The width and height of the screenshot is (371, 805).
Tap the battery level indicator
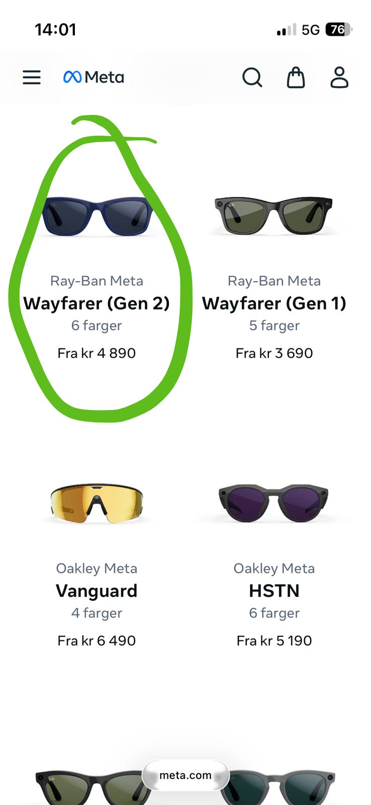pyautogui.click(x=339, y=30)
